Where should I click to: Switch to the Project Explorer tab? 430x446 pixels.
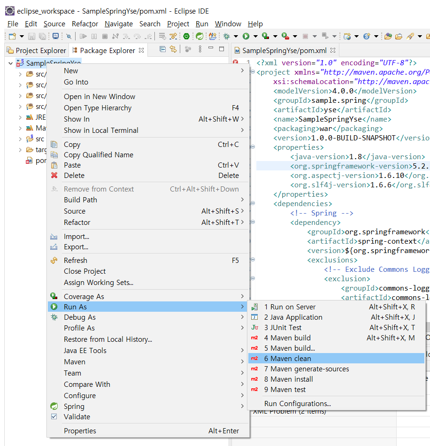[37, 50]
